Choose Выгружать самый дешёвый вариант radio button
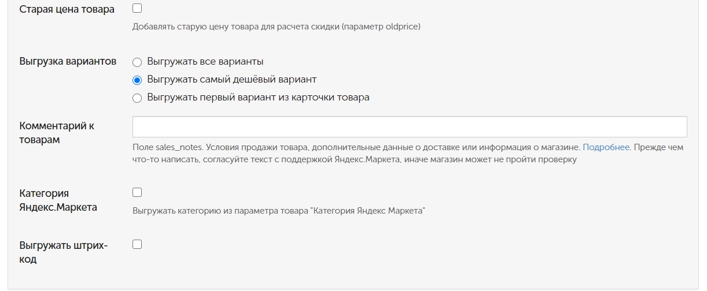This screenshot has height=291, width=707. (x=137, y=80)
